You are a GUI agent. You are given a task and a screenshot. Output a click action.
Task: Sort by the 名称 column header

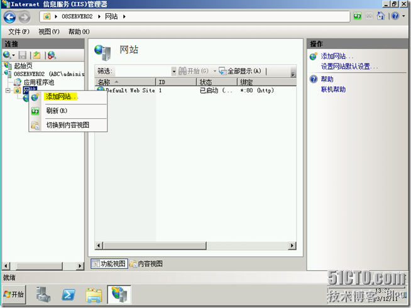click(x=125, y=82)
